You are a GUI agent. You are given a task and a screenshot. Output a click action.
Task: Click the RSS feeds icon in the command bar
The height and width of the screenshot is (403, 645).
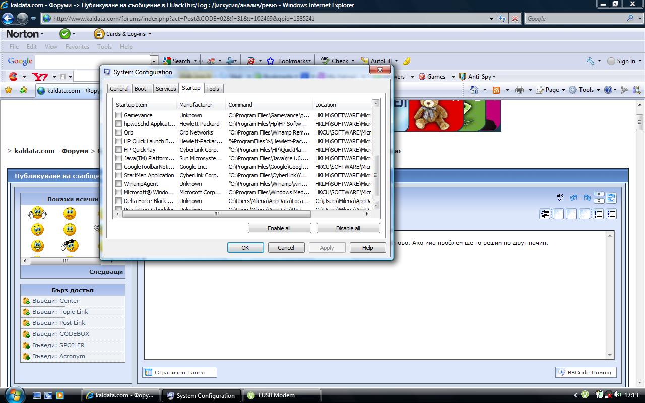496,90
